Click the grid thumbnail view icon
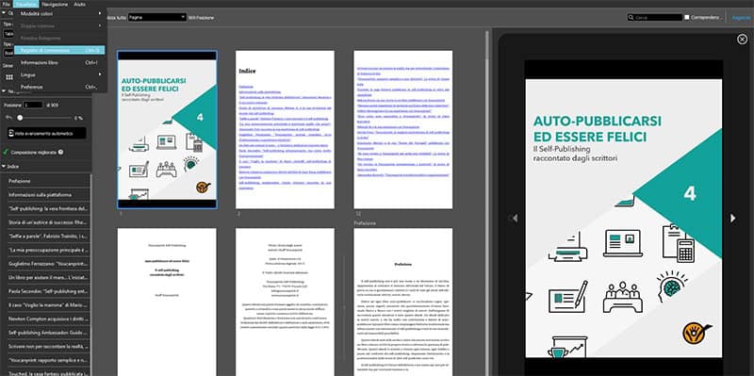754x376 pixels. point(9,77)
